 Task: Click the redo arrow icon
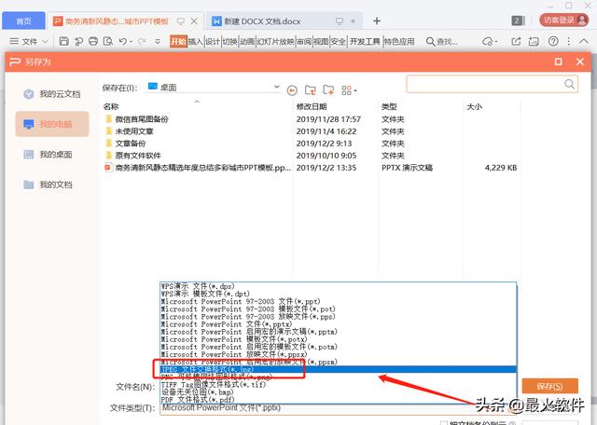pos(142,41)
